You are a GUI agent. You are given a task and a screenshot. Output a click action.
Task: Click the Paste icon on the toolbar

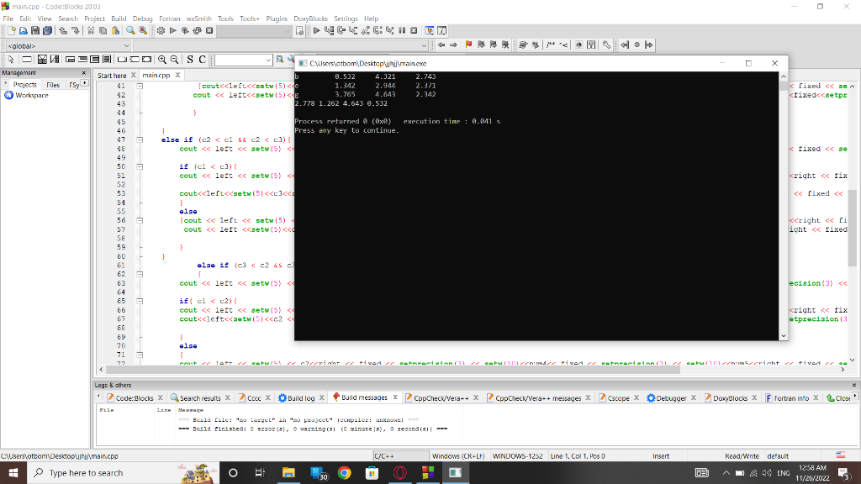click(x=114, y=30)
